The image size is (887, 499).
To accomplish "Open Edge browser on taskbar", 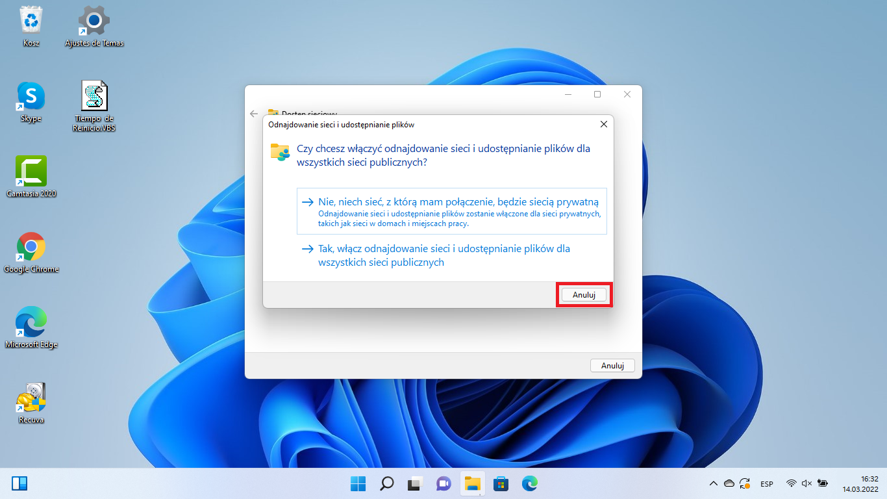I will (530, 483).
